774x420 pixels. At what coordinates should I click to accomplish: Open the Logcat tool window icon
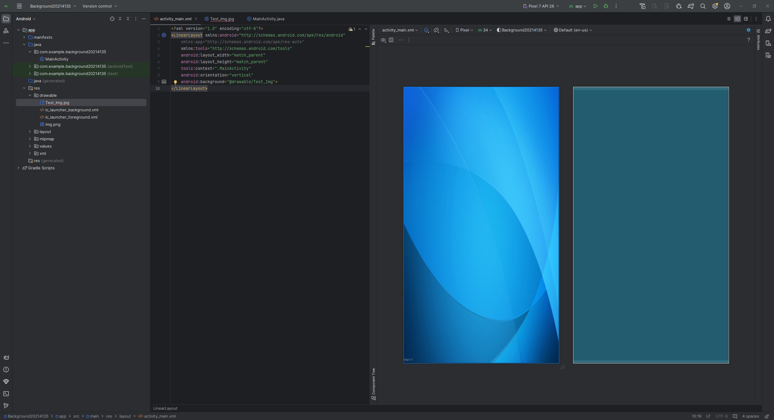click(x=6, y=357)
